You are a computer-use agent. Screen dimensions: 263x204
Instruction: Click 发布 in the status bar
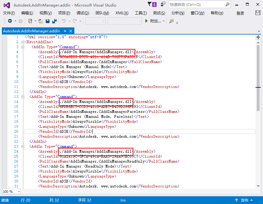tap(244, 200)
